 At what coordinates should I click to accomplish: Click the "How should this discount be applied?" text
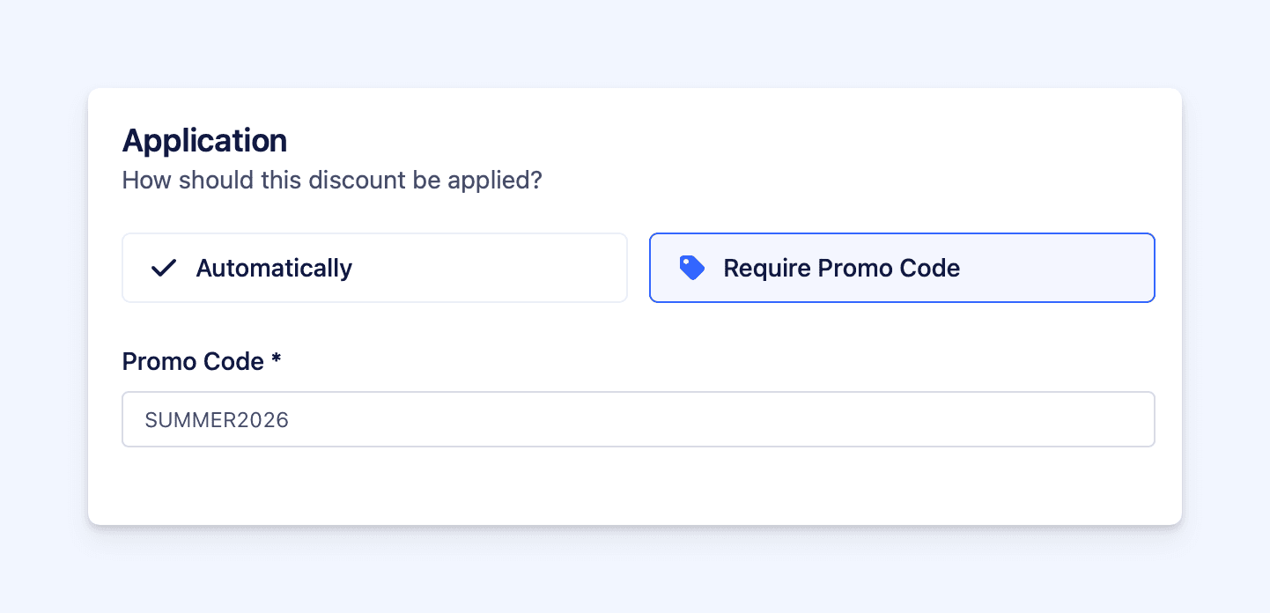pos(332,181)
